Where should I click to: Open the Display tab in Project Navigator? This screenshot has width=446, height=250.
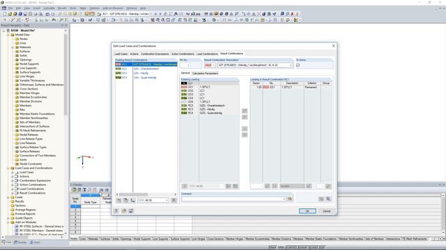click(x=20, y=242)
